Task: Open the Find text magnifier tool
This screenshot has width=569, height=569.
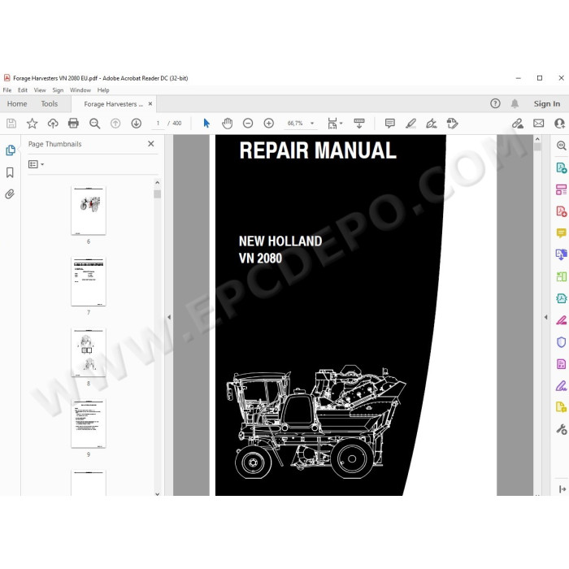Action: (94, 124)
